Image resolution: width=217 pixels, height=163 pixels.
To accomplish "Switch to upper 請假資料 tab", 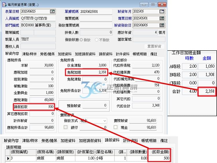I will tap(106, 54).
